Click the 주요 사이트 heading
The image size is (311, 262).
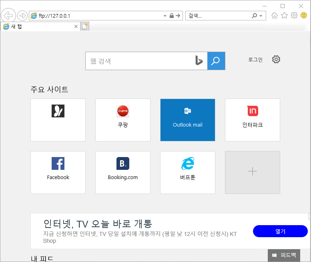click(x=49, y=89)
